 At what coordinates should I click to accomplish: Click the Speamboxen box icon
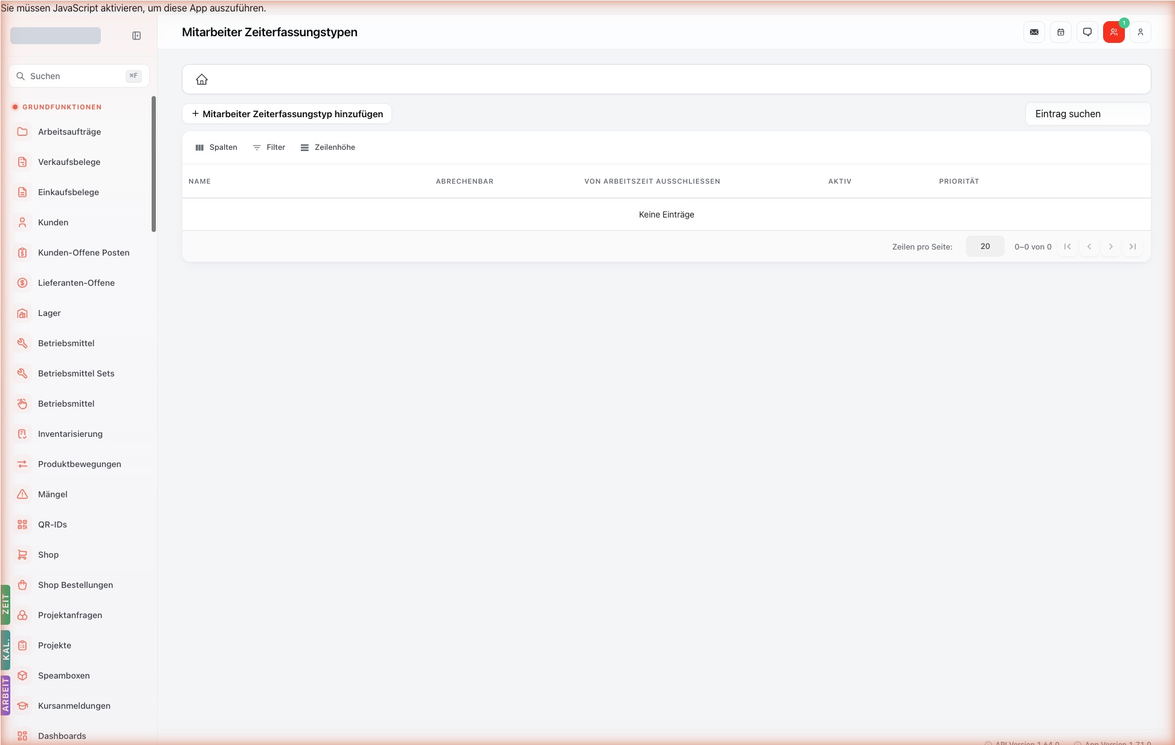pos(22,676)
